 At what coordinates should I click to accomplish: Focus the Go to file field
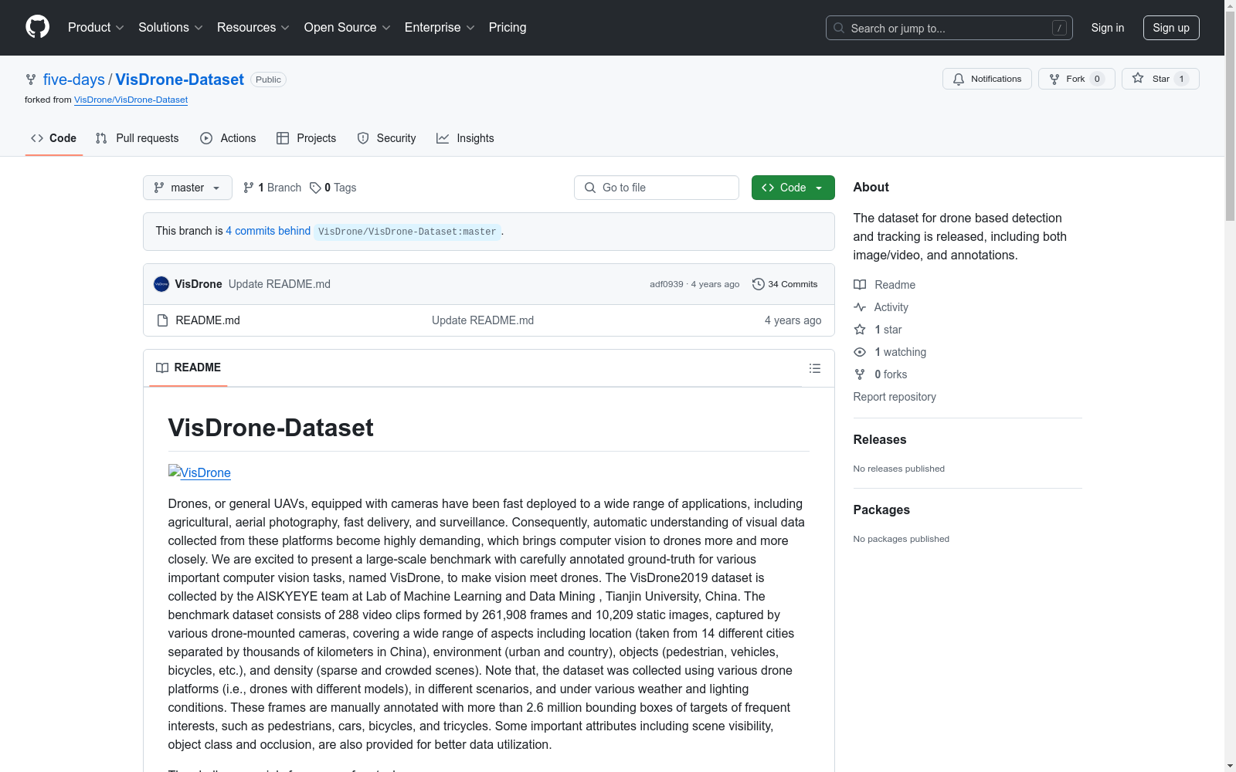pyautogui.click(x=657, y=188)
